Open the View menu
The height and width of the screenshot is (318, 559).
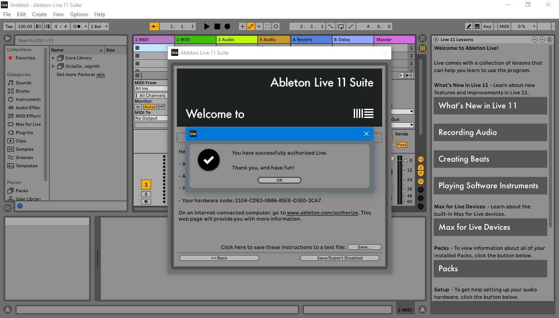tap(58, 14)
